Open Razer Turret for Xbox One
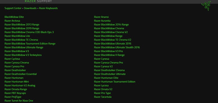The height and width of the screenshot is (103, 218). click(19, 101)
